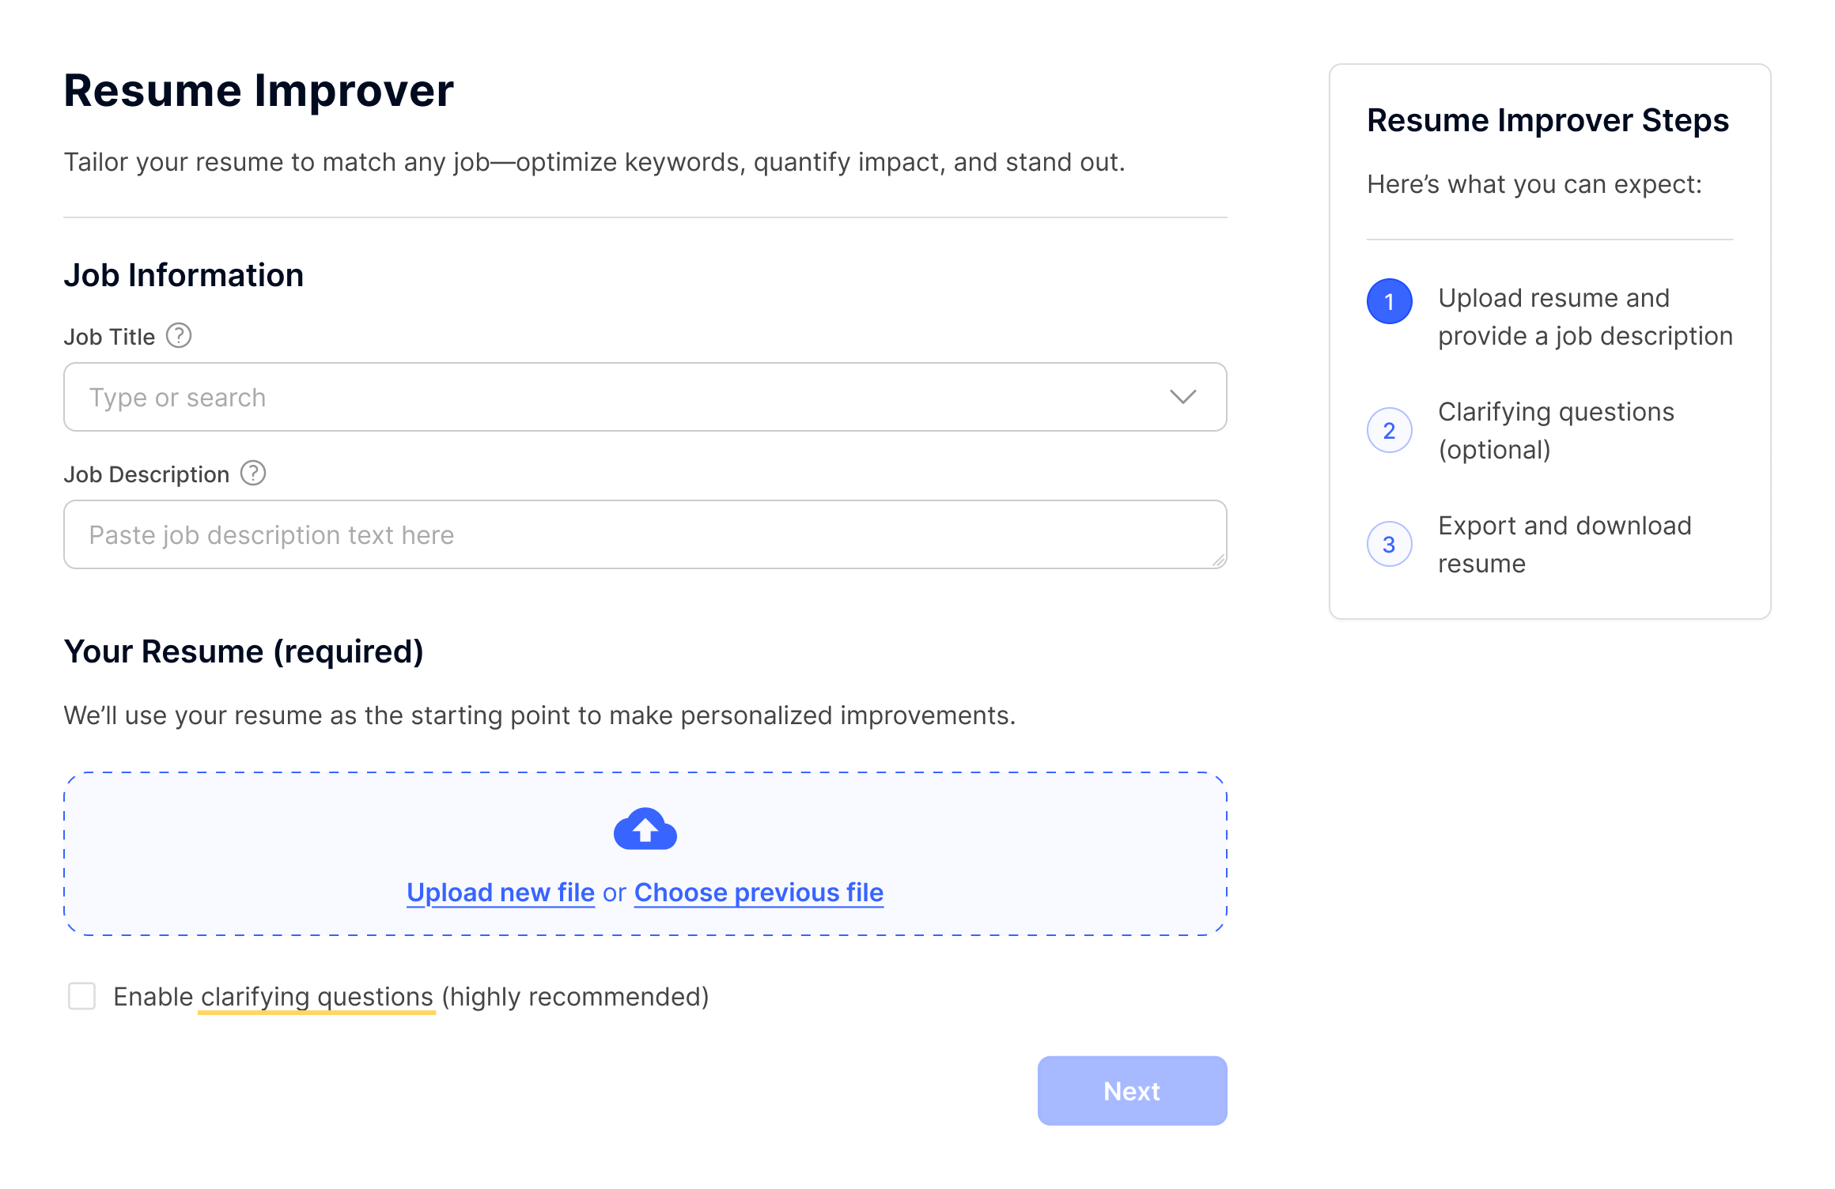Click the Resume Improver page heading
The image size is (1835, 1189).
259,90
